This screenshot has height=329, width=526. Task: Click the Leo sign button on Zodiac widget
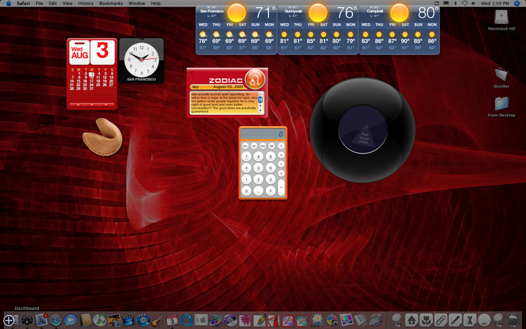tap(254, 80)
